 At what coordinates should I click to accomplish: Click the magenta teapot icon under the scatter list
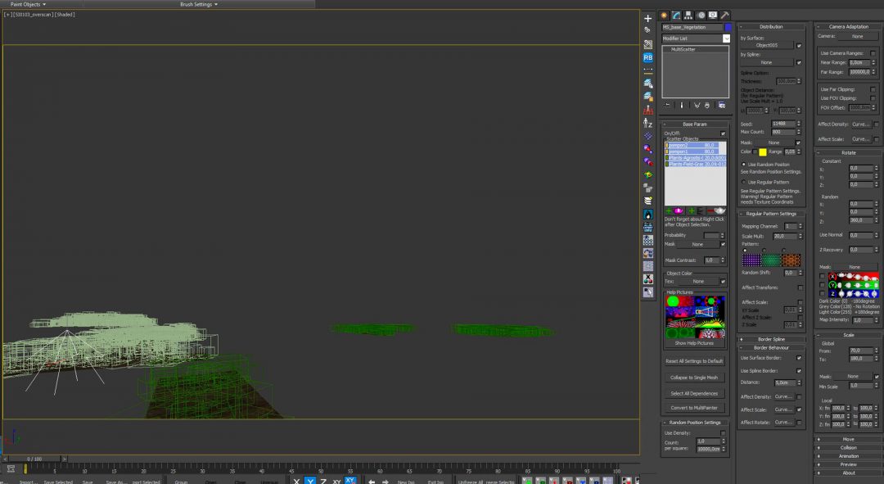(678, 210)
